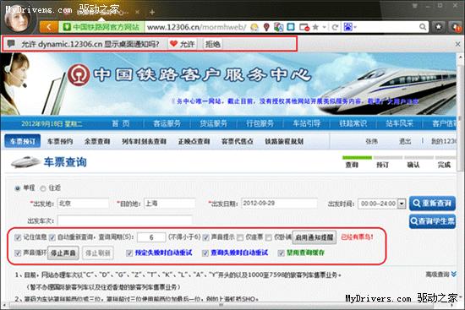Click the 退出 logout link
Screen dimensions: 465x310
tap(405, 141)
